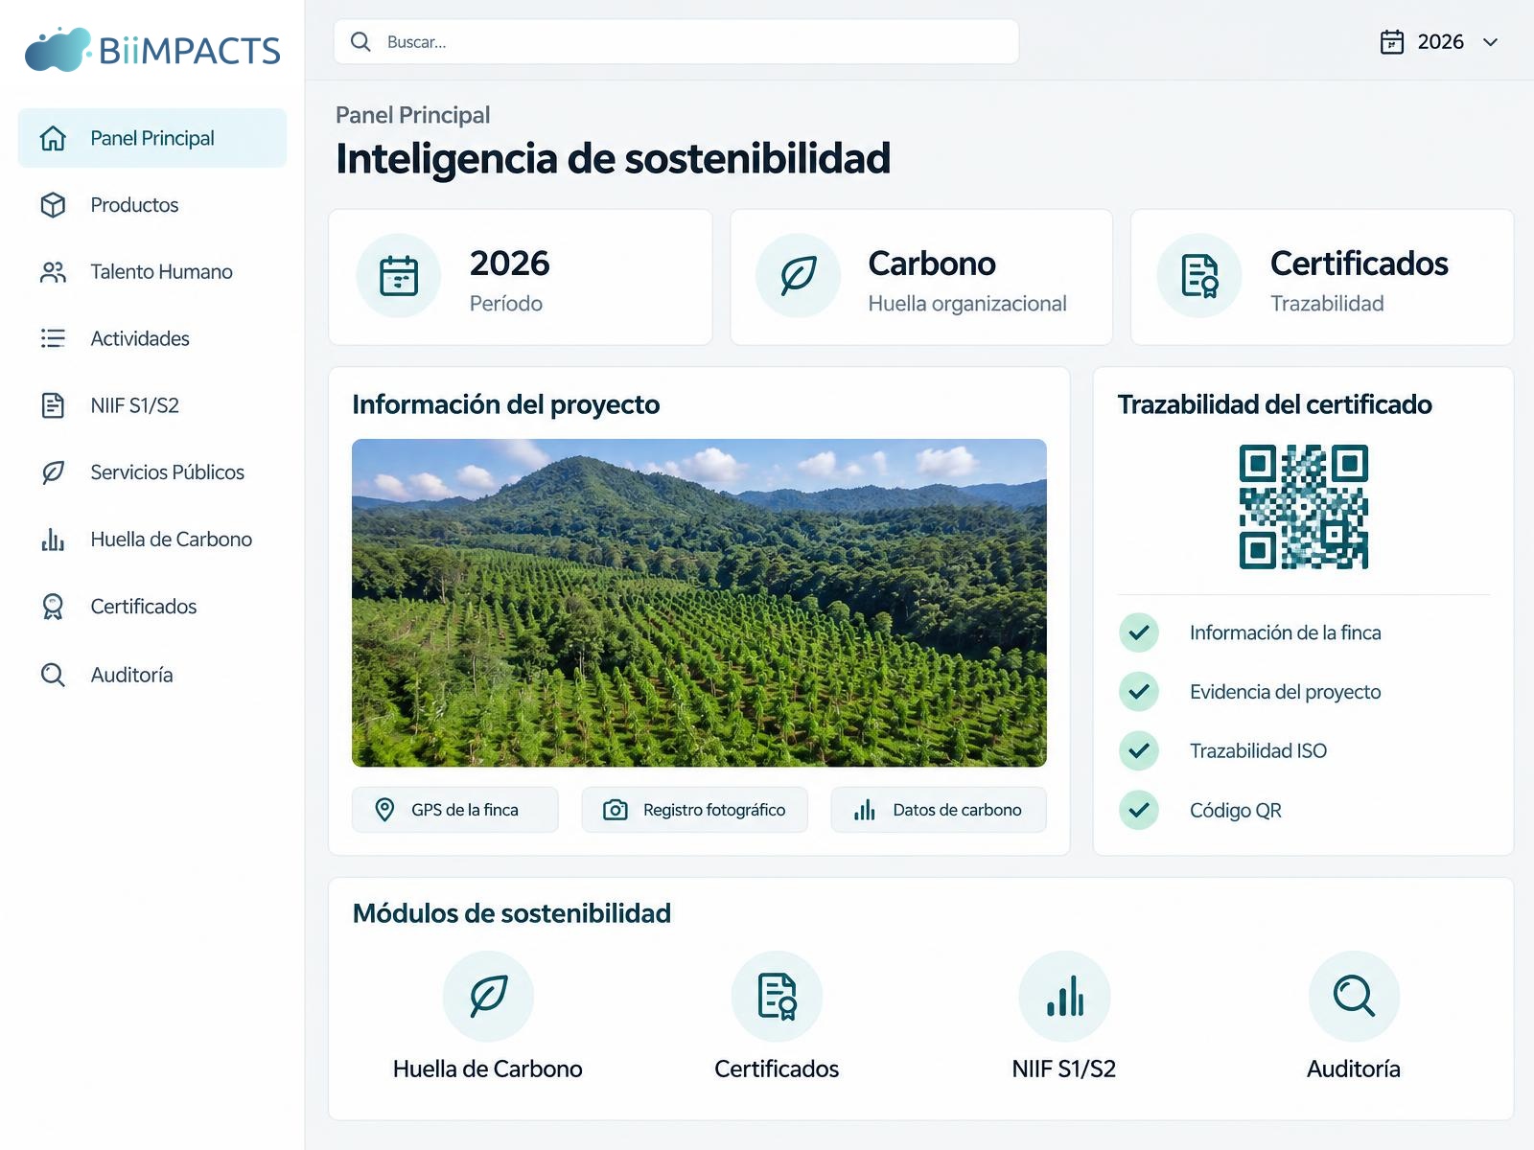Click the GPS de la finca button
Screen dimensions: 1534x1150
point(455,810)
